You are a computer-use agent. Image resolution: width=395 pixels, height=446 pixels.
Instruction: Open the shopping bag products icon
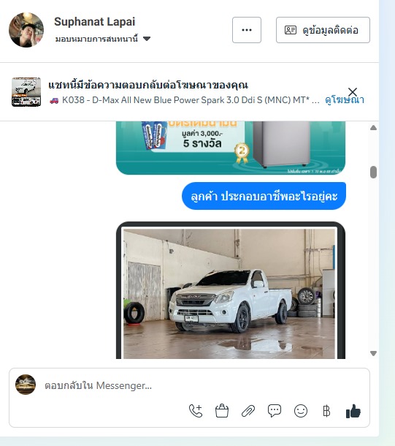pyautogui.click(x=222, y=411)
